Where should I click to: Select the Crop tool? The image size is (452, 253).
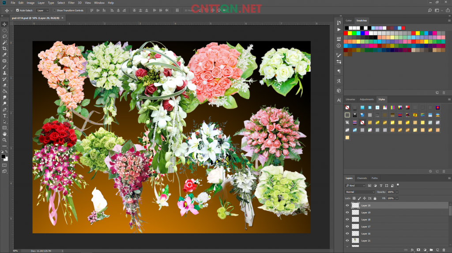(4, 48)
